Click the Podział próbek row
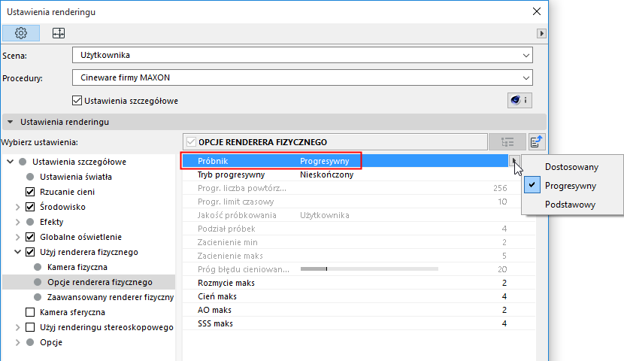624x361 pixels. pyautogui.click(x=359, y=229)
